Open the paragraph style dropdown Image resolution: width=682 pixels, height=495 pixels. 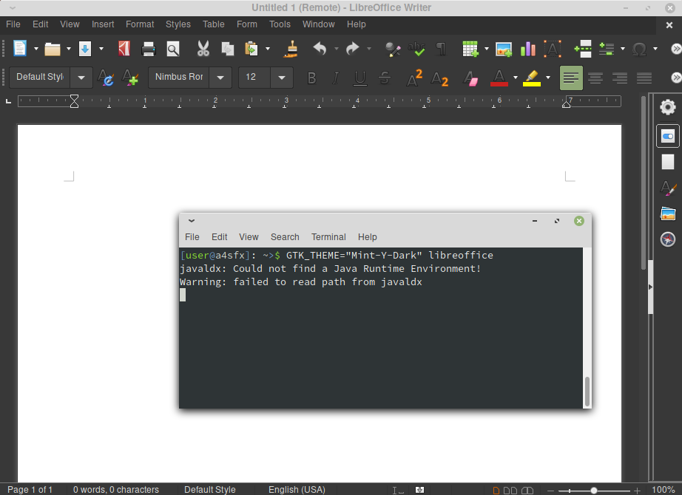pos(81,78)
